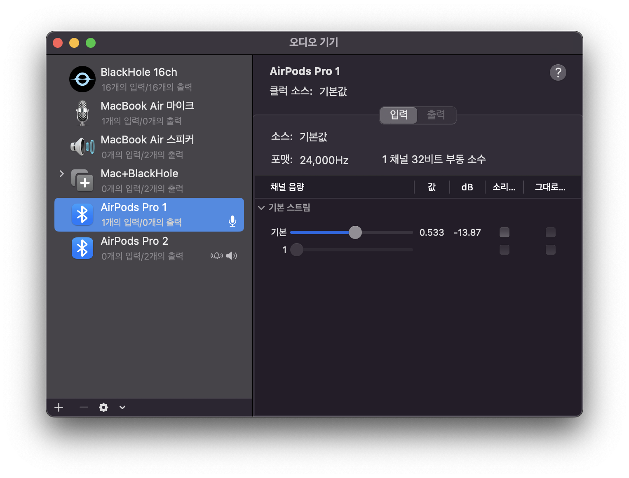Close the 오디오 기기 window
Image resolution: width=629 pixels, height=478 pixels.
58,43
